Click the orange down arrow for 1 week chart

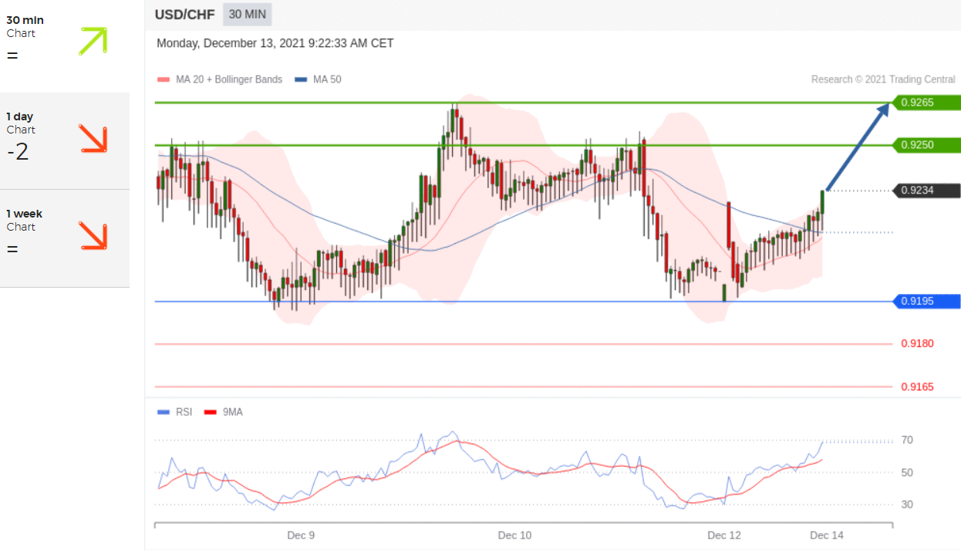click(93, 236)
